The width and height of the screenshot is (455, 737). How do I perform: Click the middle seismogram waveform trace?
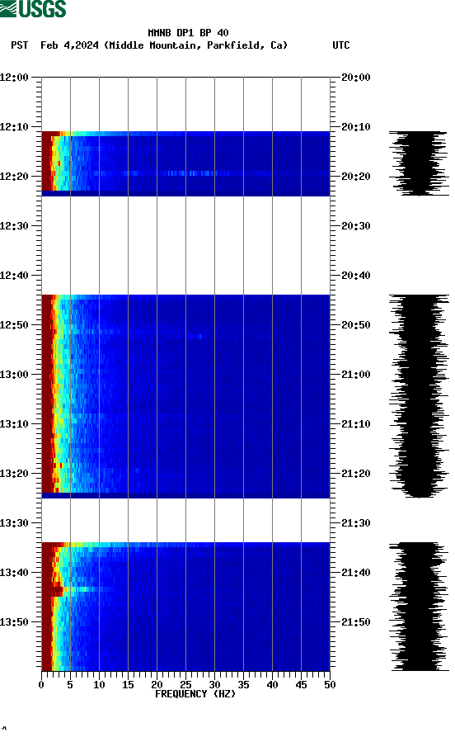419,396
